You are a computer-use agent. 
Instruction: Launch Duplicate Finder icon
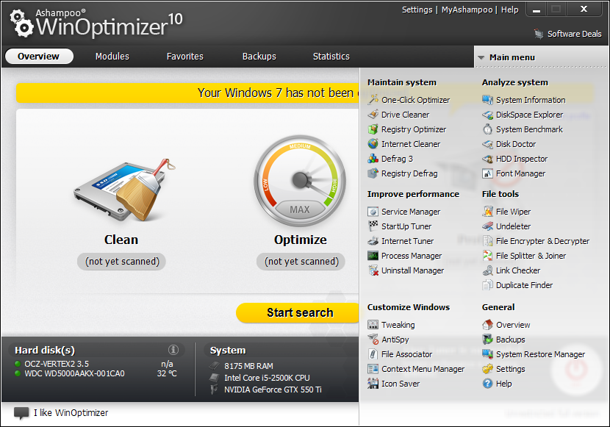(487, 285)
